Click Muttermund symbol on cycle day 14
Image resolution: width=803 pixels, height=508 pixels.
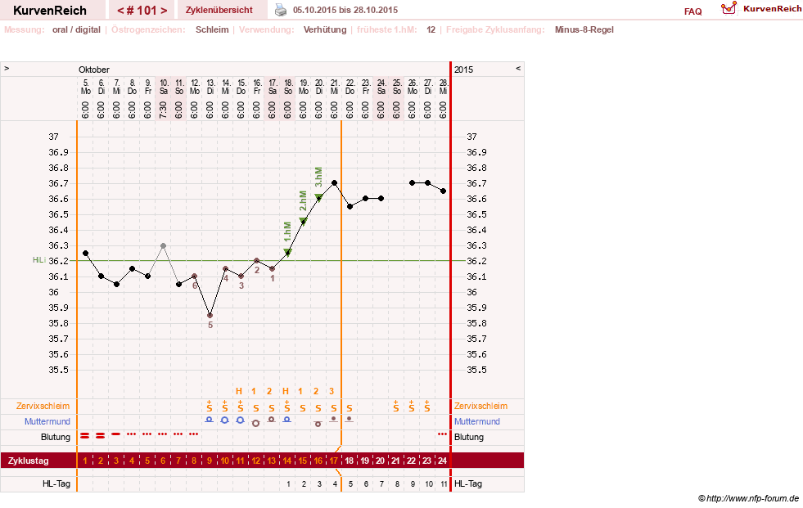(287, 420)
